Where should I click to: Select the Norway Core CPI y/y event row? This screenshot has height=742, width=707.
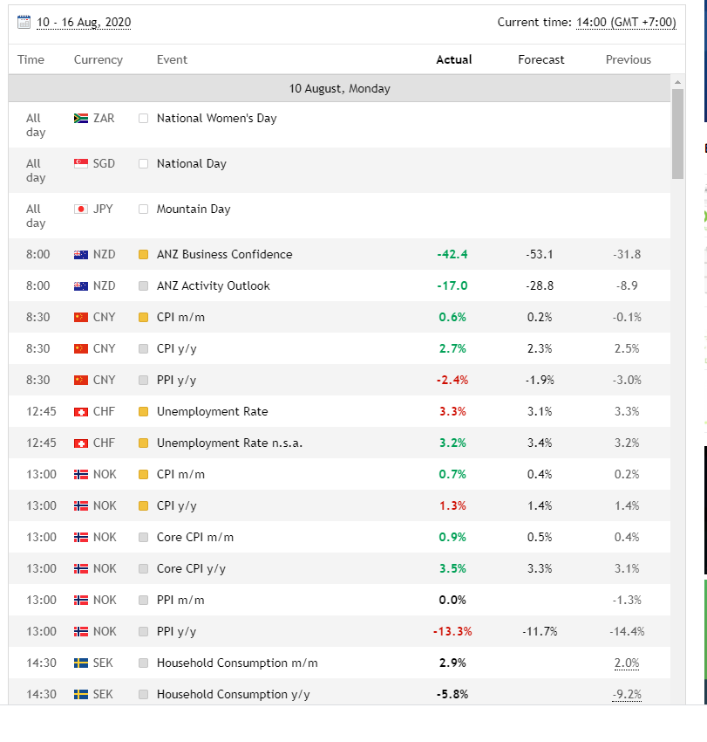tap(191, 568)
